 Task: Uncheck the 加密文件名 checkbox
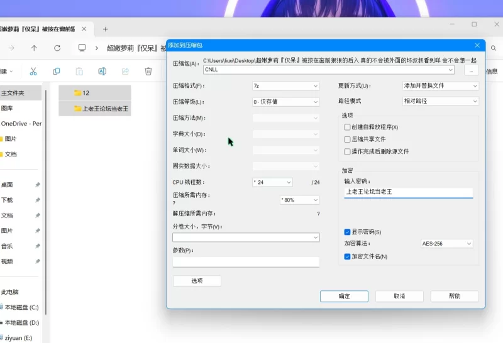(347, 256)
